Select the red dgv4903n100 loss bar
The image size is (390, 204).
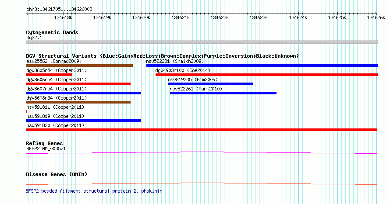pyautogui.click(x=266, y=75)
